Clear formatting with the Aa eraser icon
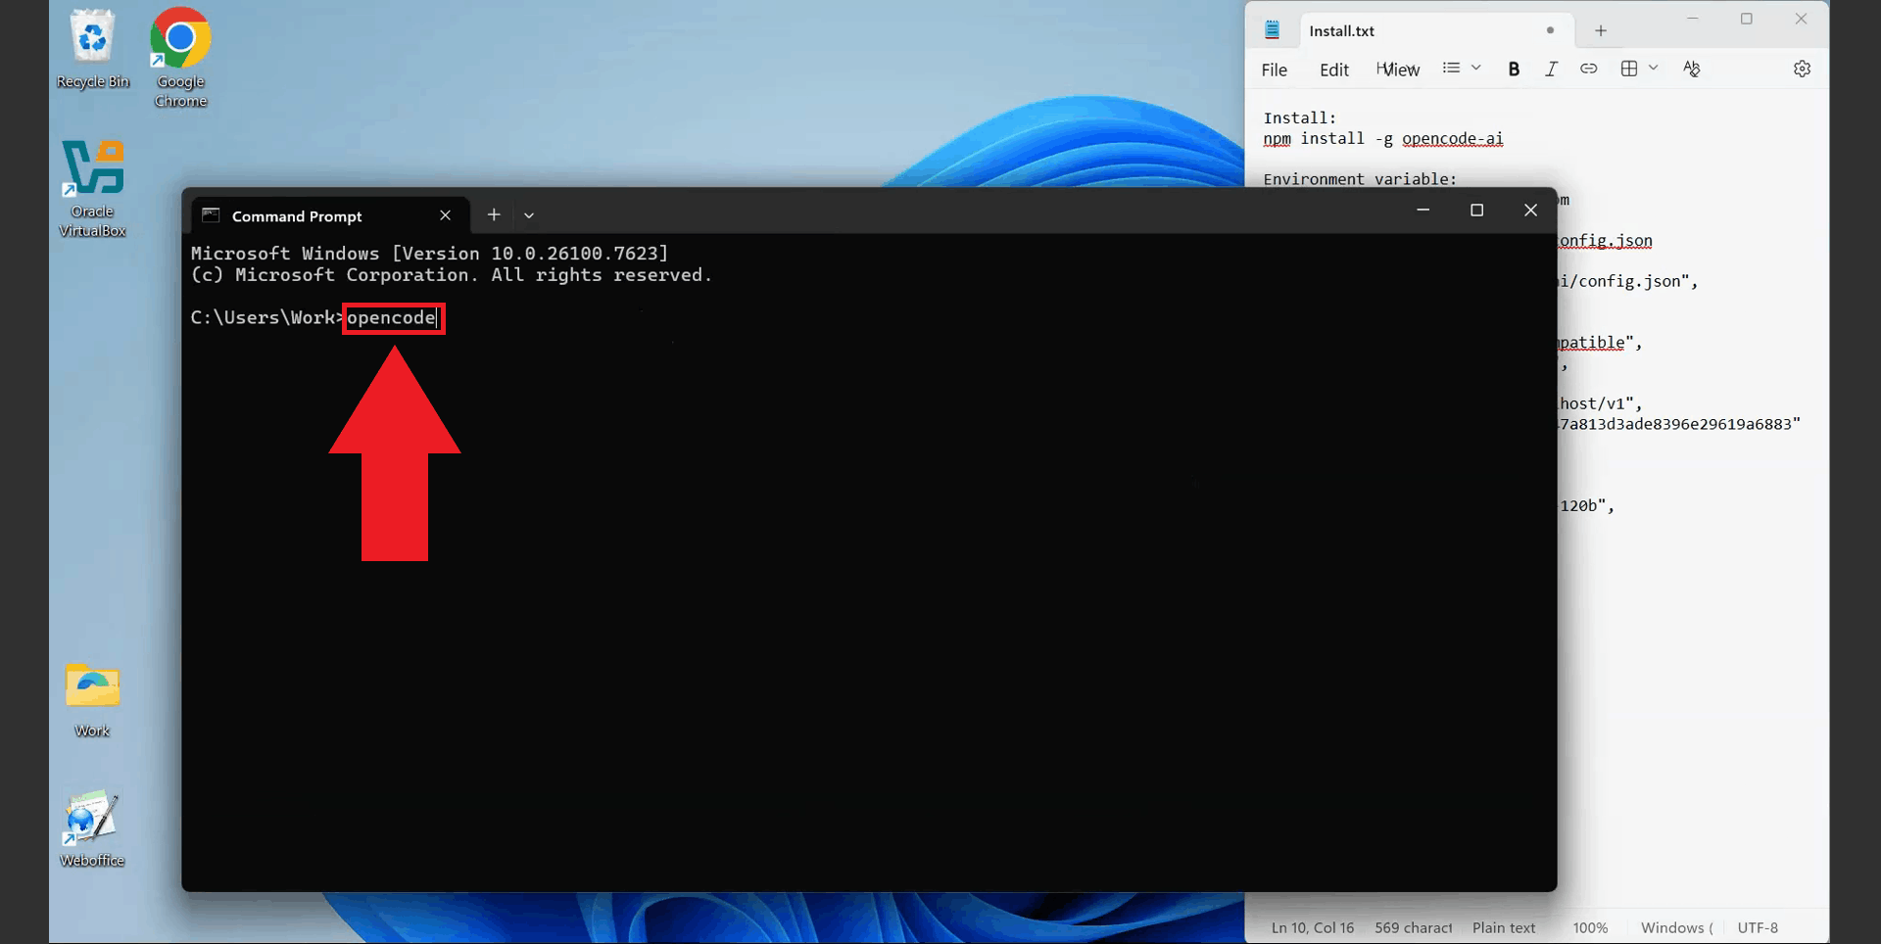The image size is (1881, 944). 1692,69
